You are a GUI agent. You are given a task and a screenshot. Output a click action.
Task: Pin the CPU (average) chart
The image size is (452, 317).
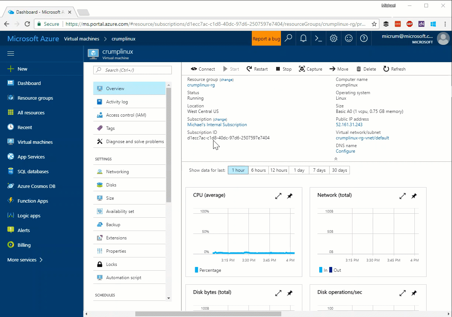[x=290, y=196]
